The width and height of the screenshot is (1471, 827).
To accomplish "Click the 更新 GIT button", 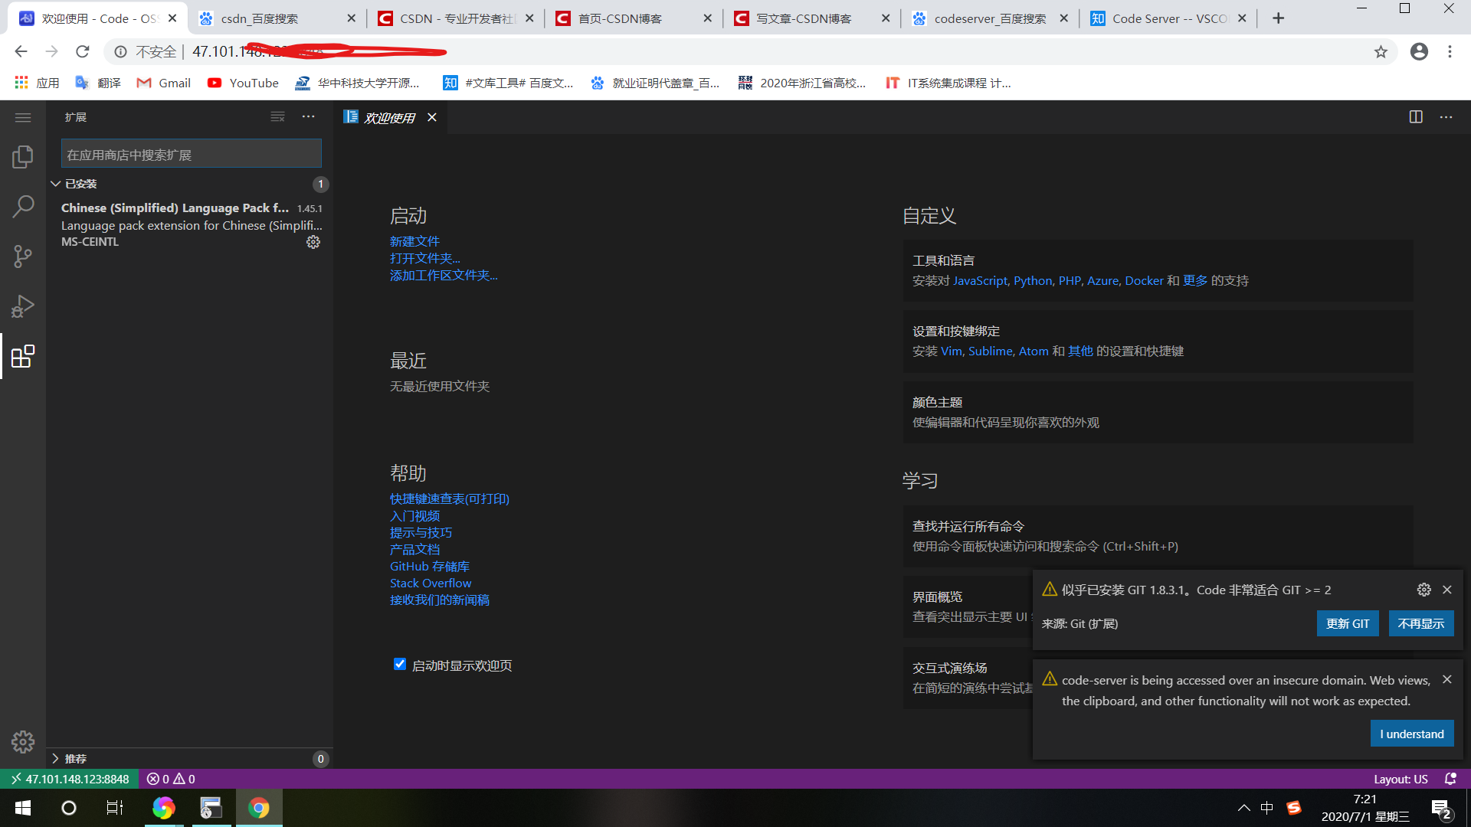I will [1348, 623].
